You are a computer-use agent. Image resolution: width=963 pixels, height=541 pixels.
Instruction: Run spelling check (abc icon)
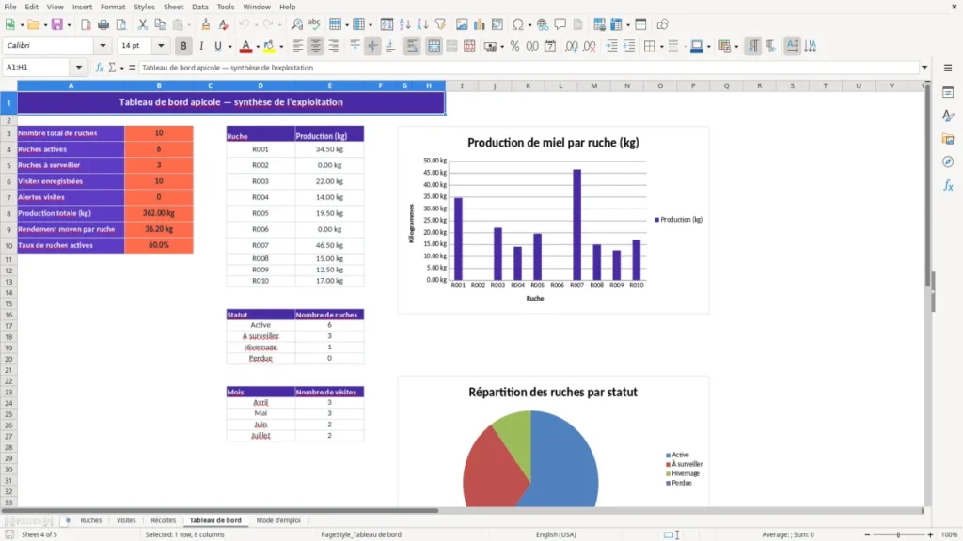[314, 24]
